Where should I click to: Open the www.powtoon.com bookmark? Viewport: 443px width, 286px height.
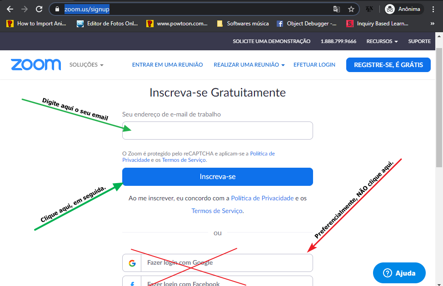tap(177, 24)
